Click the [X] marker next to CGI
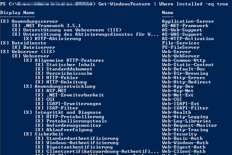This screenshot has height=155, width=232. click(39, 99)
